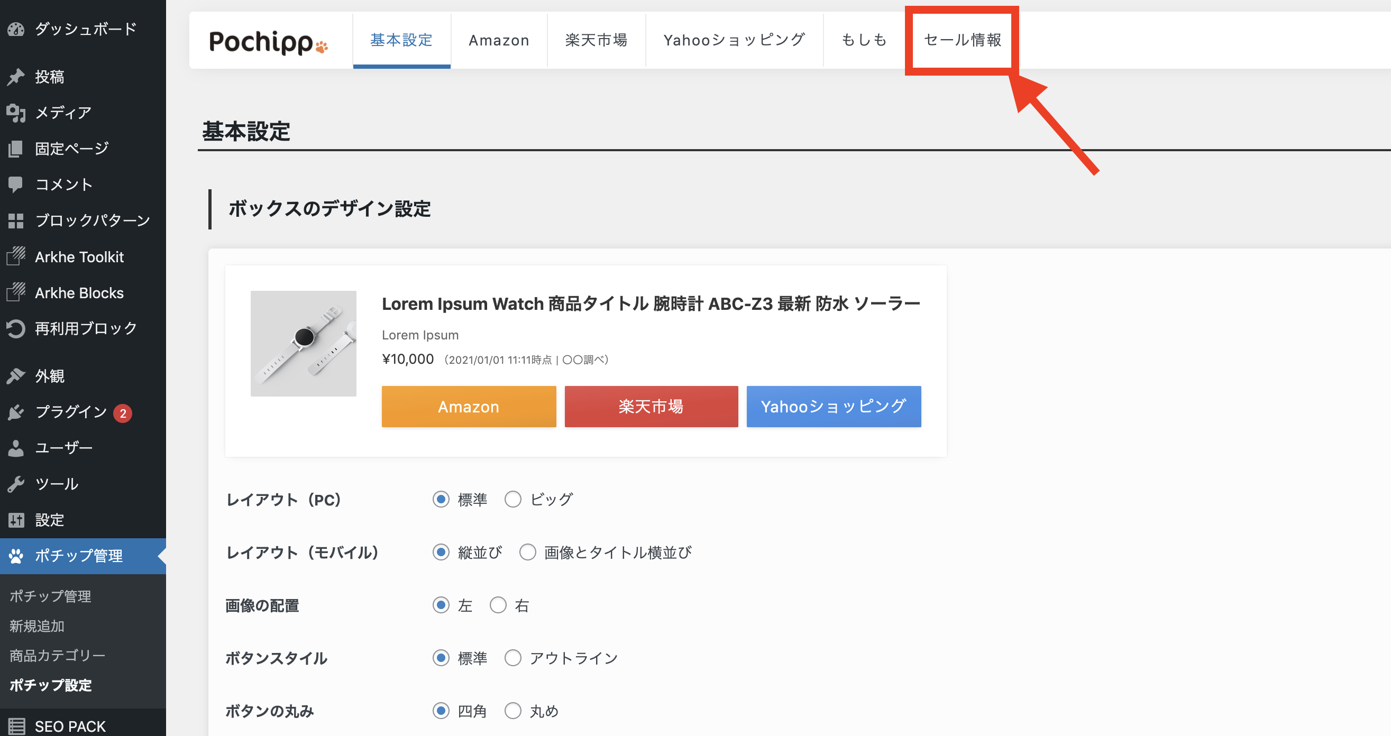
Task: Switch to the 基本設定 tab
Action: (x=402, y=41)
